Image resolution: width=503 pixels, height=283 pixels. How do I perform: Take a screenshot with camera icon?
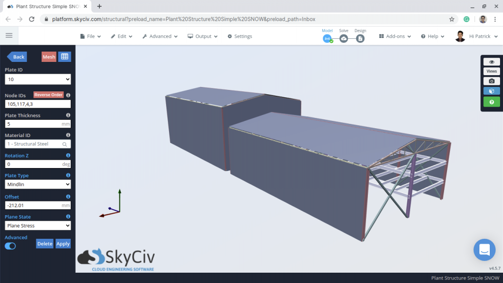point(491,81)
